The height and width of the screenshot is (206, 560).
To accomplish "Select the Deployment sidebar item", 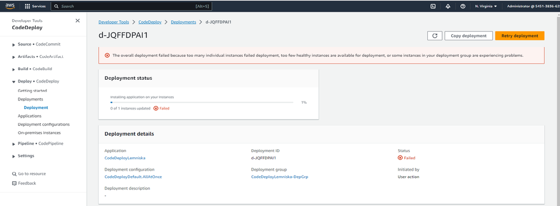I will click(x=36, y=107).
